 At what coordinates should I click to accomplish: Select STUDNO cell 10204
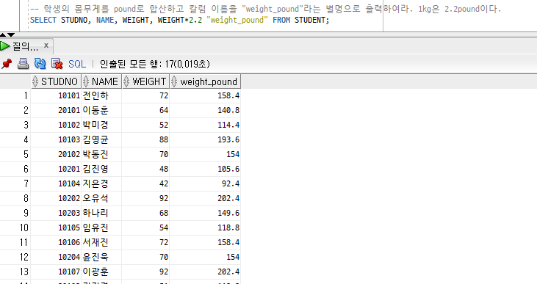[56, 257]
